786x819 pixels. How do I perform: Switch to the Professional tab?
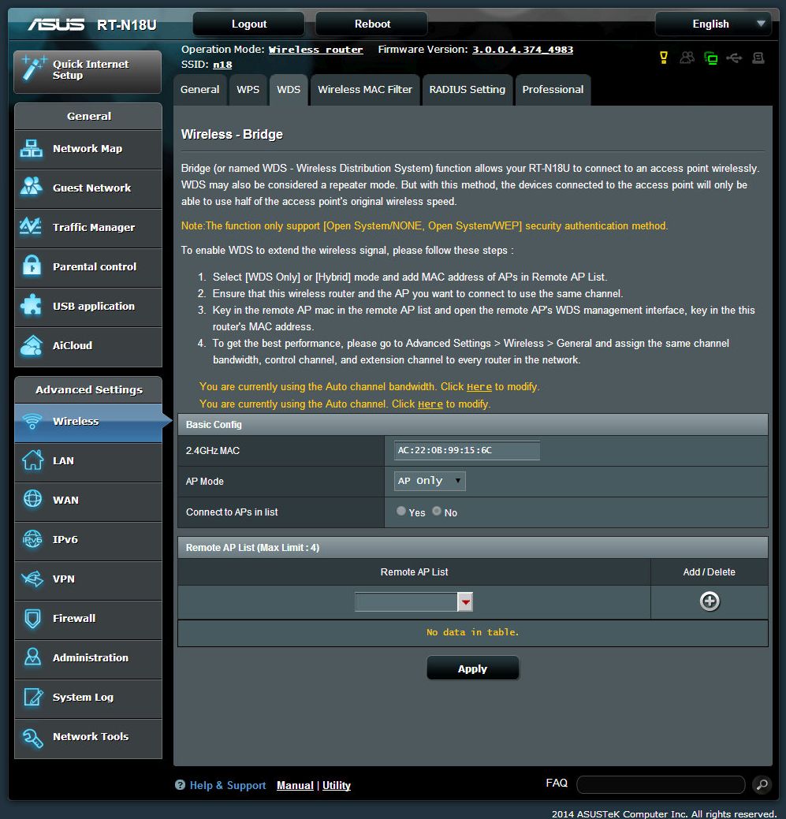click(553, 90)
